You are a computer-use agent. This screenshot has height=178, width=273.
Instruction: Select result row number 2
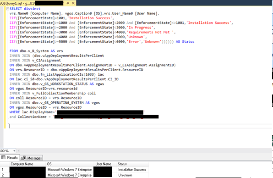click(x=5, y=175)
